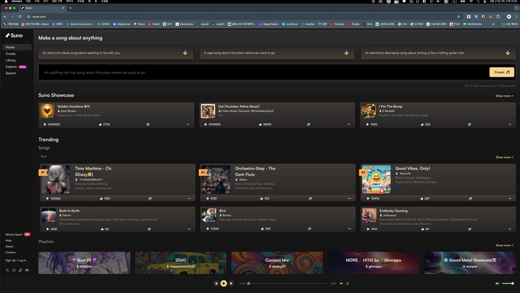Play the Golden Sunshine showcase song
This screenshot has width=520, height=293.
pyautogui.click(x=45, y=124)
